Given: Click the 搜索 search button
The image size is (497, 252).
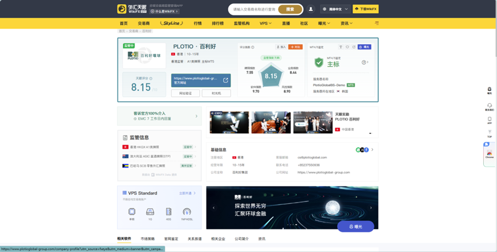Looking at the screenshot, I should pos(290,9).
